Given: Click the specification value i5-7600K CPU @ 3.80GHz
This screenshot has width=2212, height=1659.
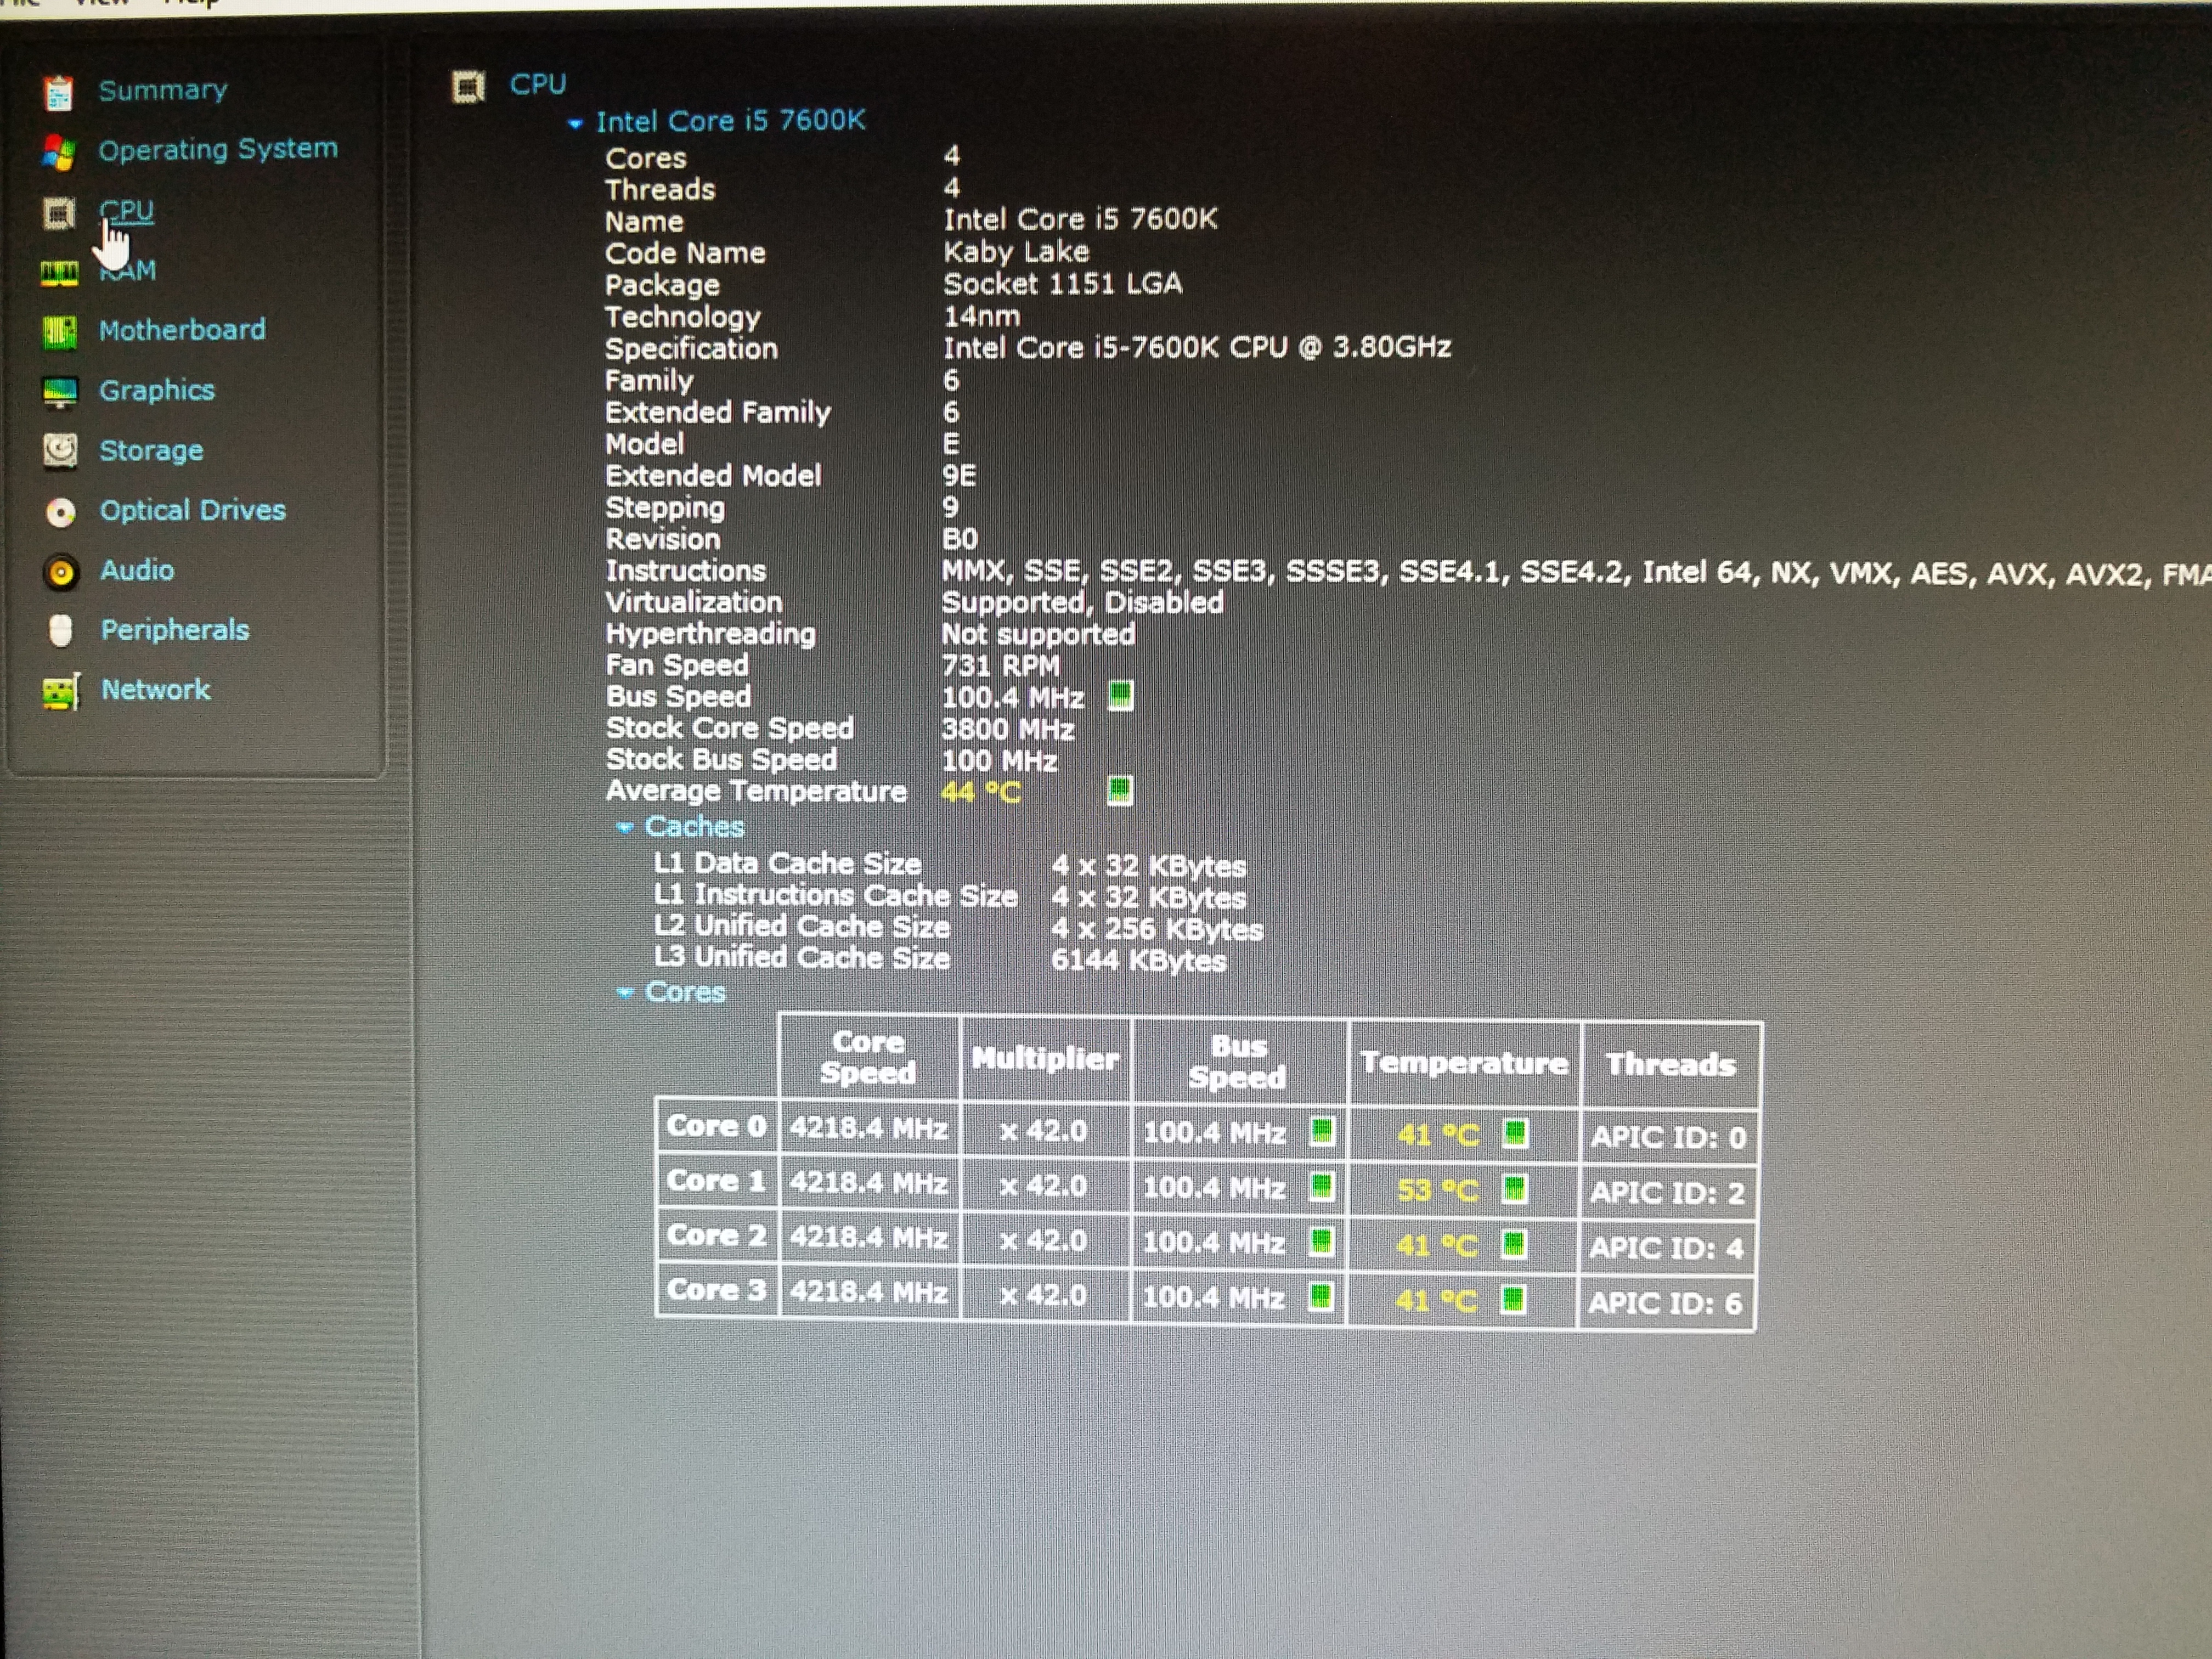Looking at the screenshot, I should 1197,347.
